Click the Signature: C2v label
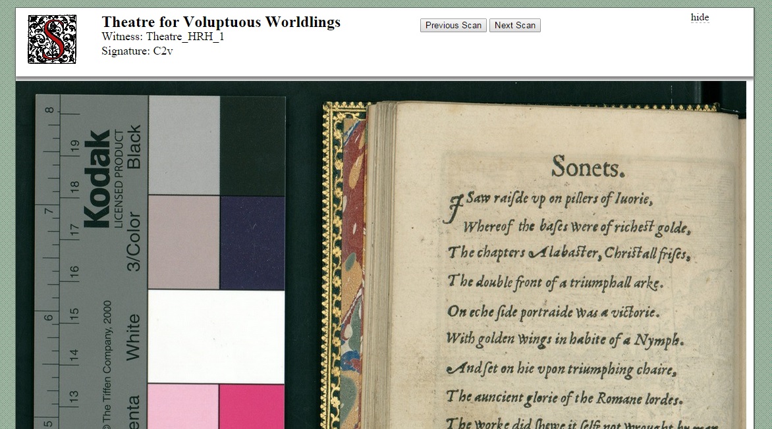The height and width of the screenshot is (429, 772). pyautogui.click(x=137, y=51)
